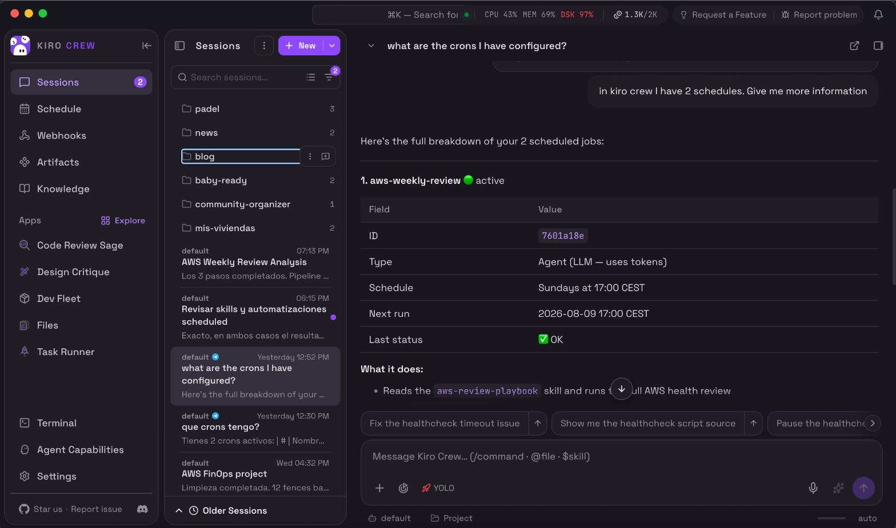Open the AWS FinOps project session
This screenshot has height=528, width=896.
point(255,475)
